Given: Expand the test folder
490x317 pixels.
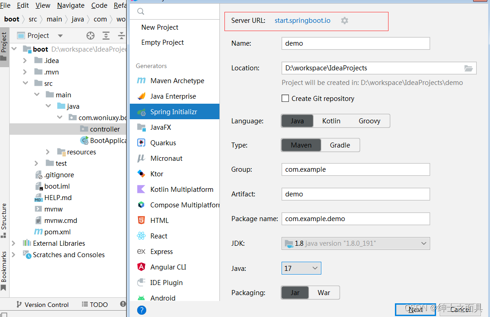Looking at the screenshot, I should point(36,164).
